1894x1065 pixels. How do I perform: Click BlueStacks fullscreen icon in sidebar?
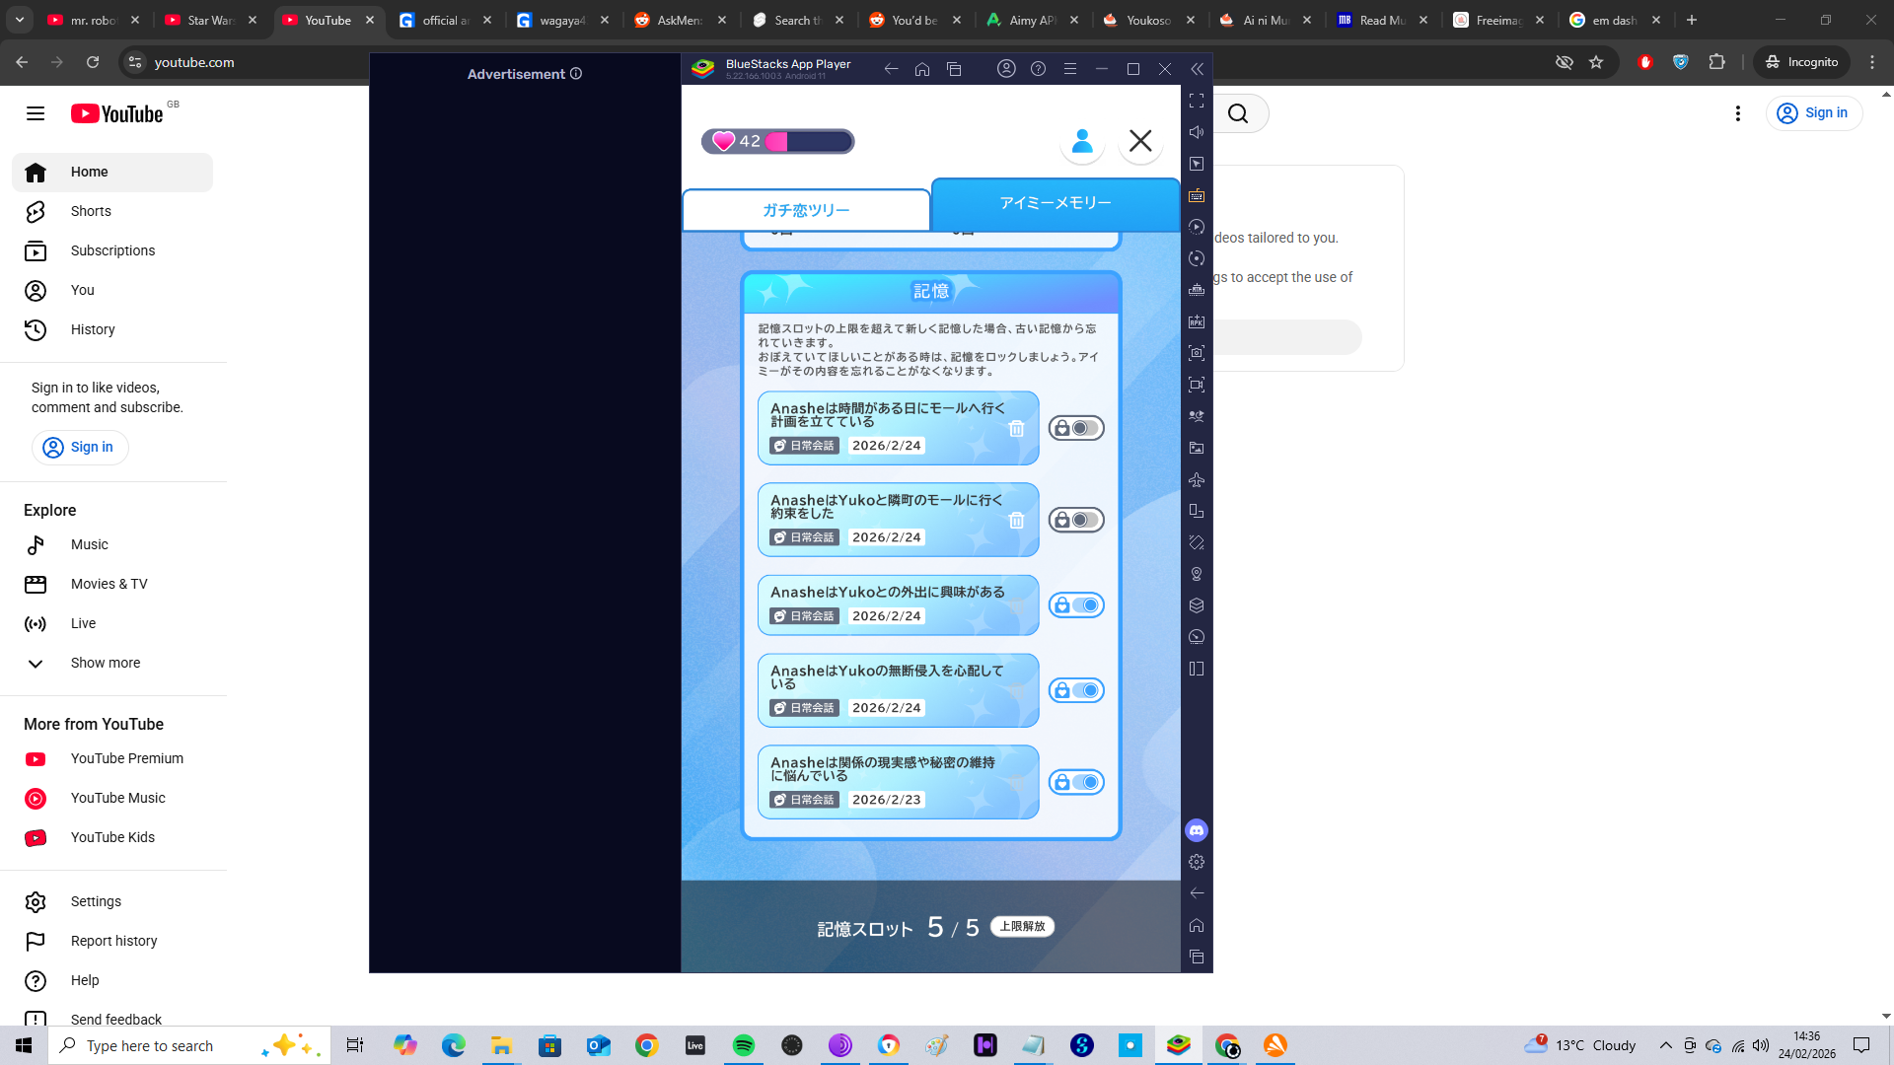click(x=1197, y=101)
